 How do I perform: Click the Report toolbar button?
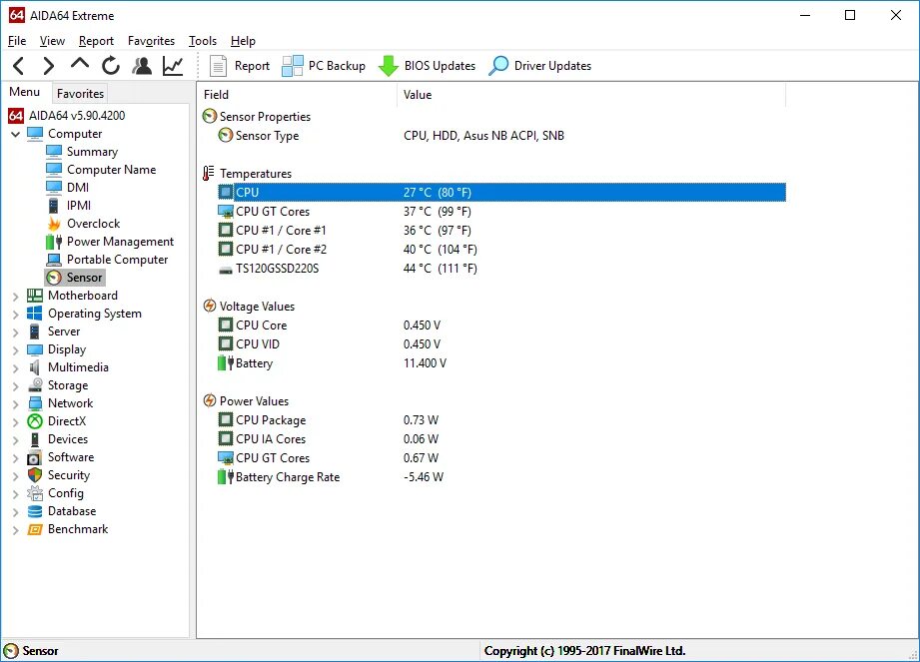point(240,66)
